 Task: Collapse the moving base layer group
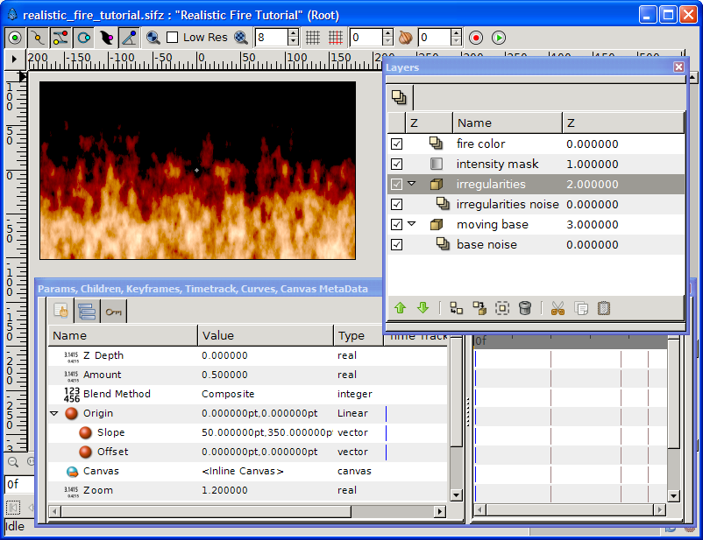(x=412, y=224)
